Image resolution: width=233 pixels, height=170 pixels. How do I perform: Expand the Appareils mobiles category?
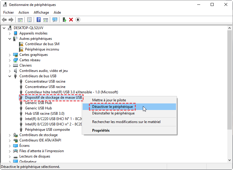pos(10,34)
